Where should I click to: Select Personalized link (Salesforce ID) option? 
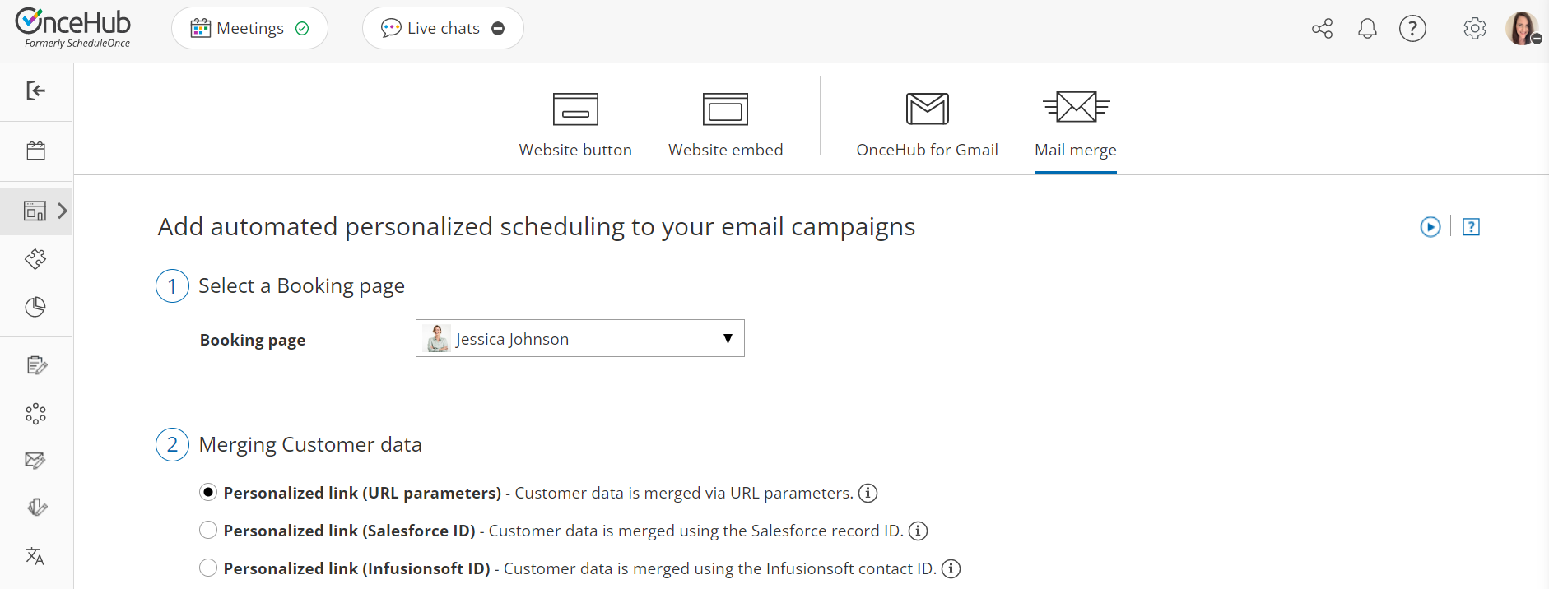coord(208,530)
